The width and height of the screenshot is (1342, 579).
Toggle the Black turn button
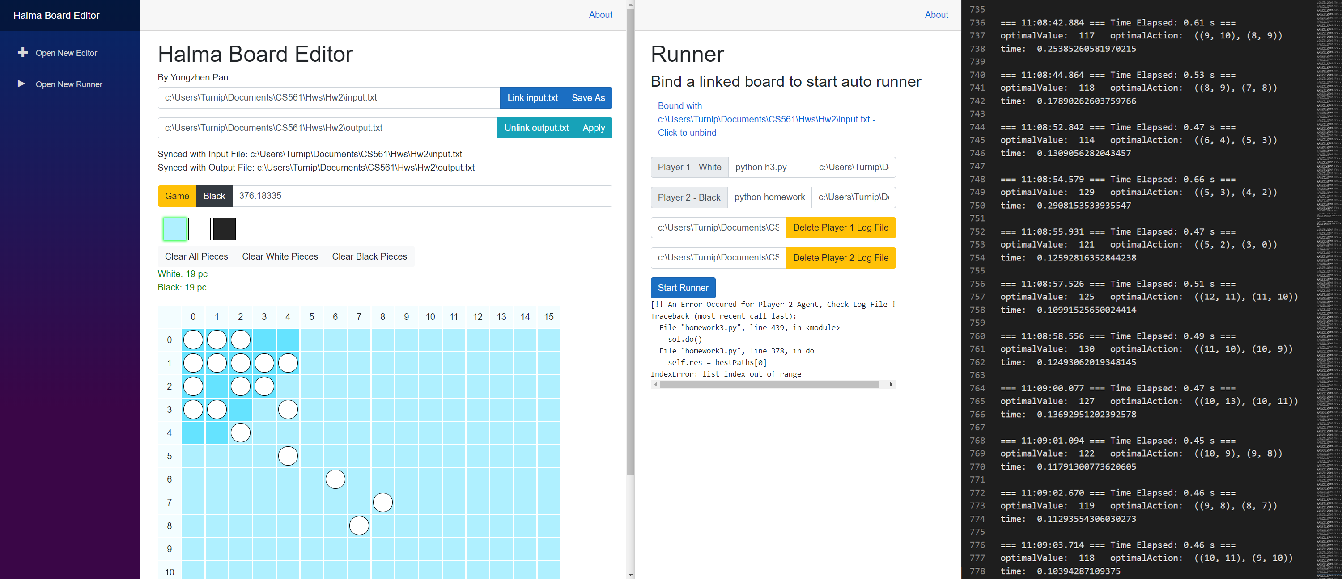coord(213,196)
